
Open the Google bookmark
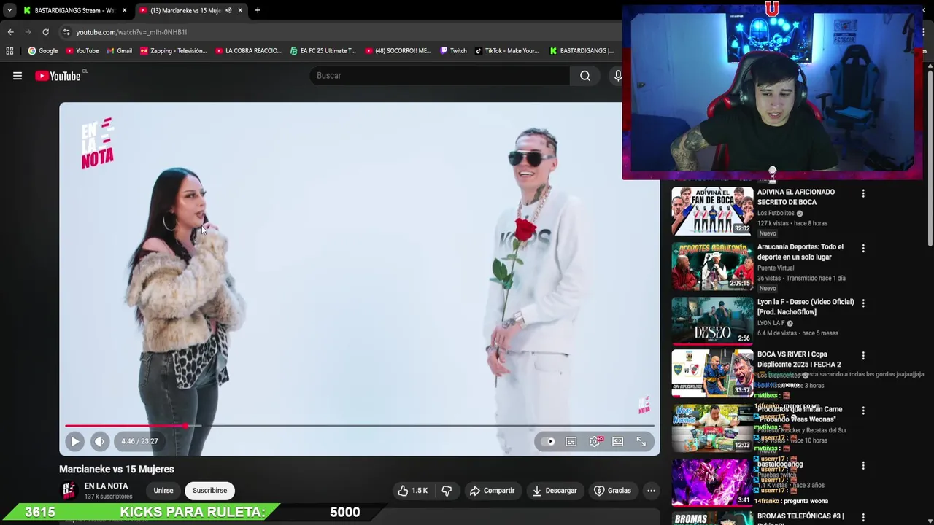[43, 51]
